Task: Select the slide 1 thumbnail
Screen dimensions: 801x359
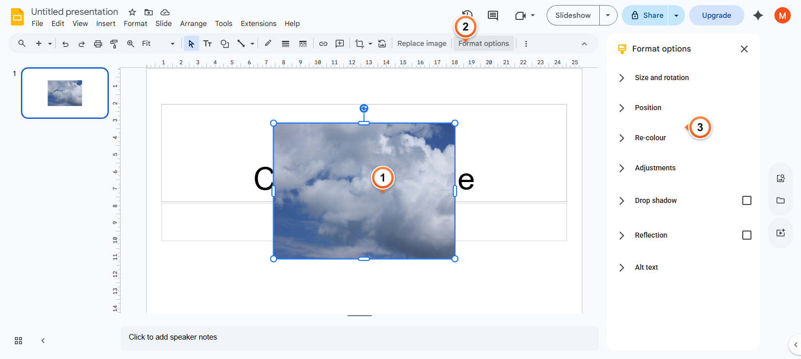Action: coord(65,93)
